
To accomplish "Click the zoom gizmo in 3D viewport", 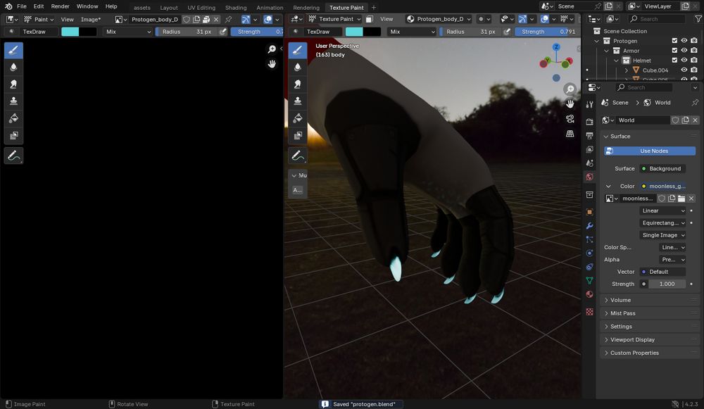I will click(x=570, y=89).
